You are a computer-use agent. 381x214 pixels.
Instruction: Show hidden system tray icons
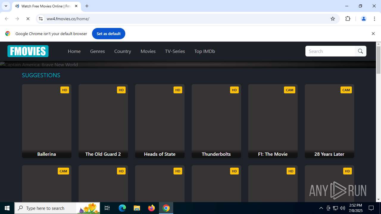click(x=321, y=208)
